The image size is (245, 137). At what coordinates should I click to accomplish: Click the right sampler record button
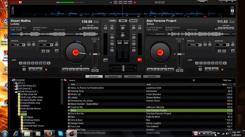pos(233,51)
